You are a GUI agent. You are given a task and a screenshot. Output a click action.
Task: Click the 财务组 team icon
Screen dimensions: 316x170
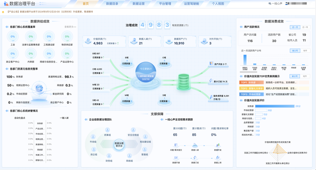[x=109, y=156]
